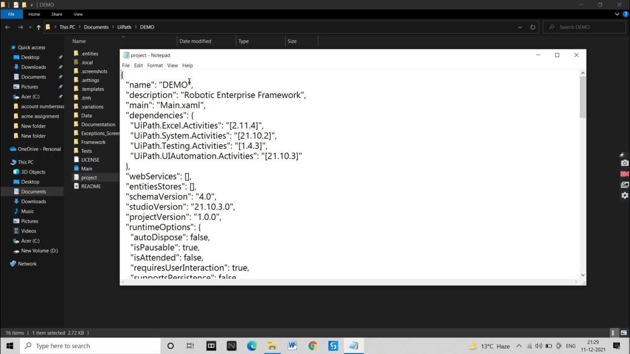
Task: Go forward in File Explorer
Action: (x=20, y=27)
